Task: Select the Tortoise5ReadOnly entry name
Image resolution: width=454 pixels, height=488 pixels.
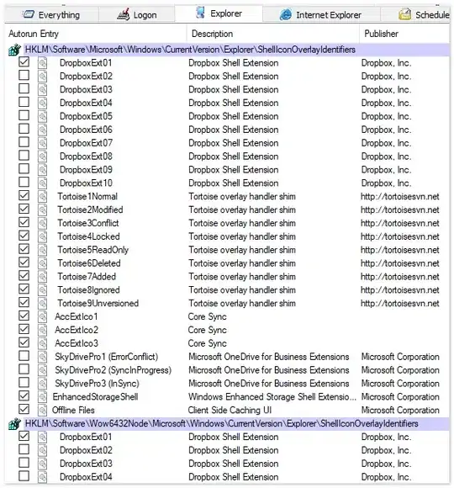Action: coord(92,250)
